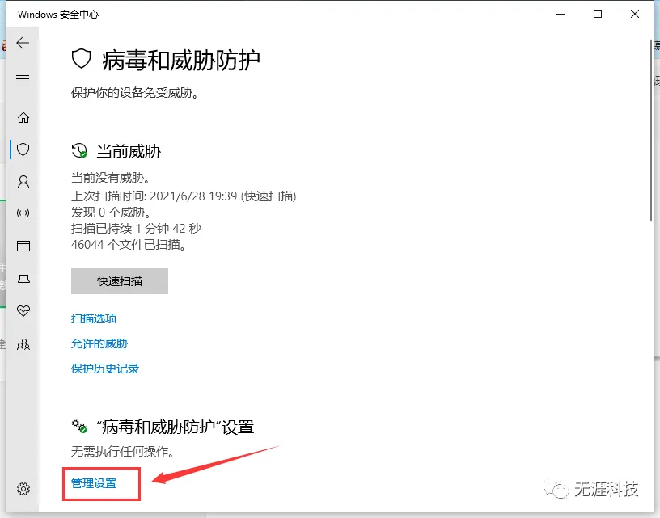The image size is (660, 518).
Task: Open the 管理设置 link
Action: click(x=94, y=483)
